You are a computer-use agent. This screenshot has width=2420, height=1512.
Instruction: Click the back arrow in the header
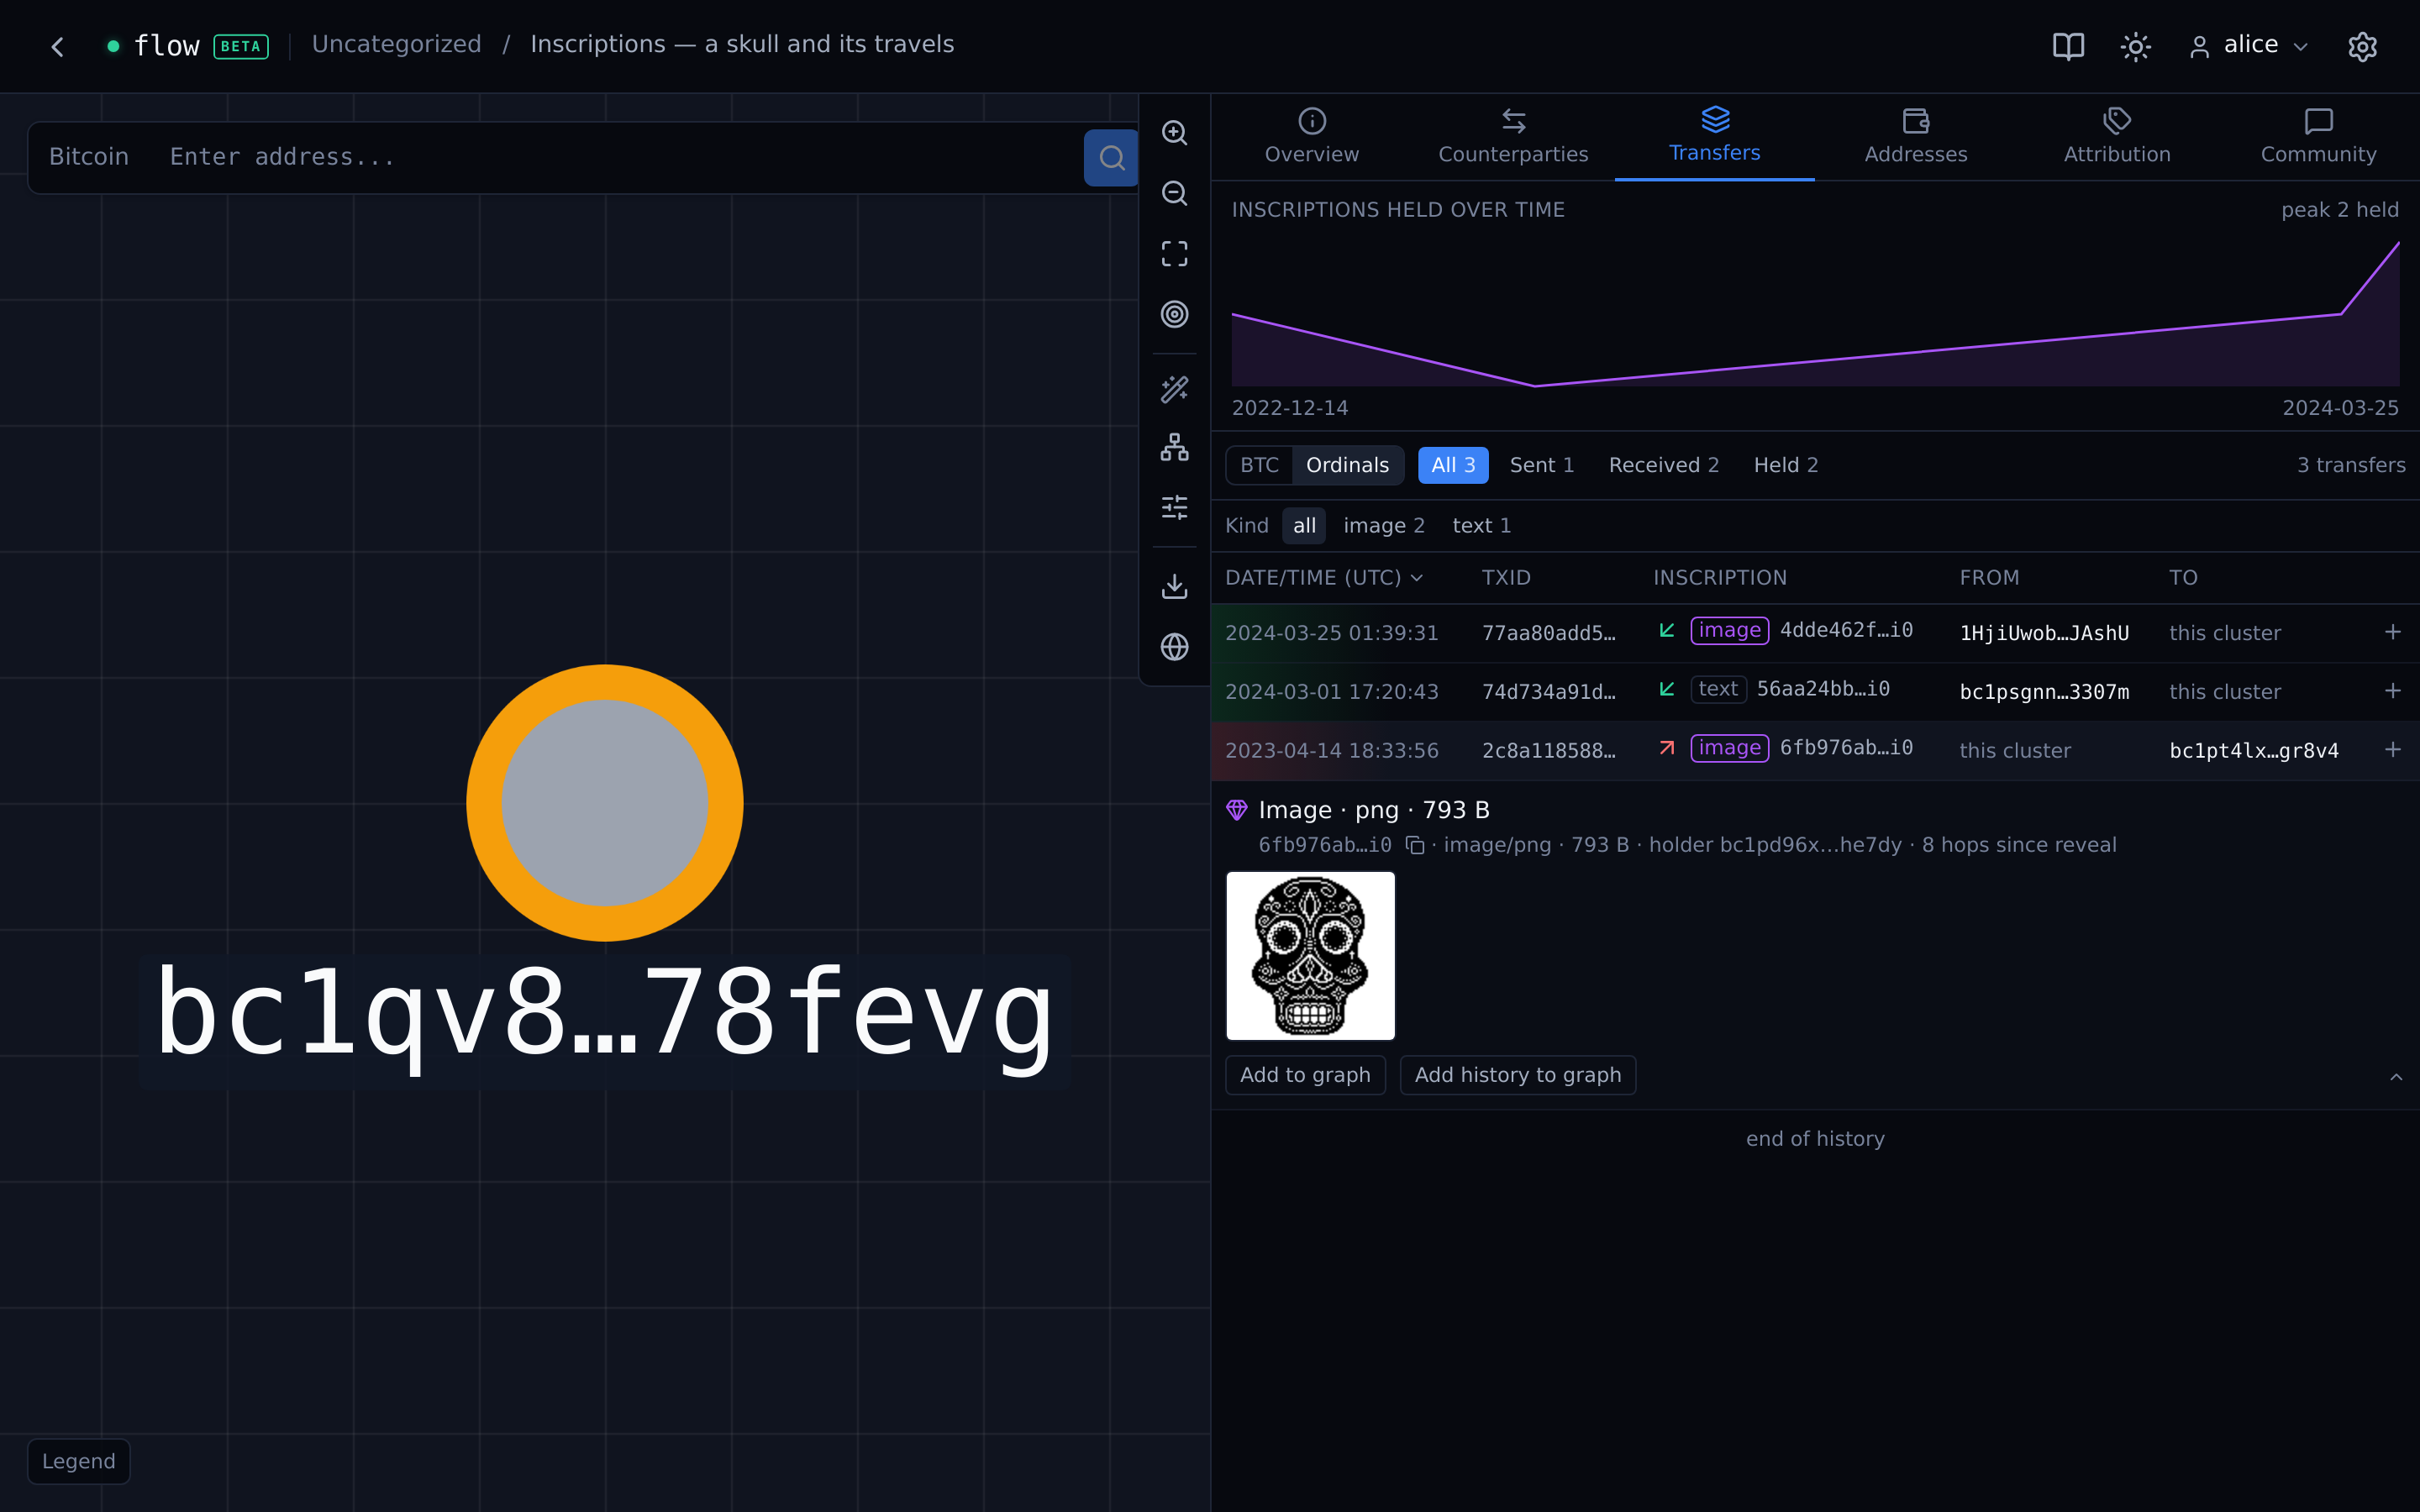58,46
